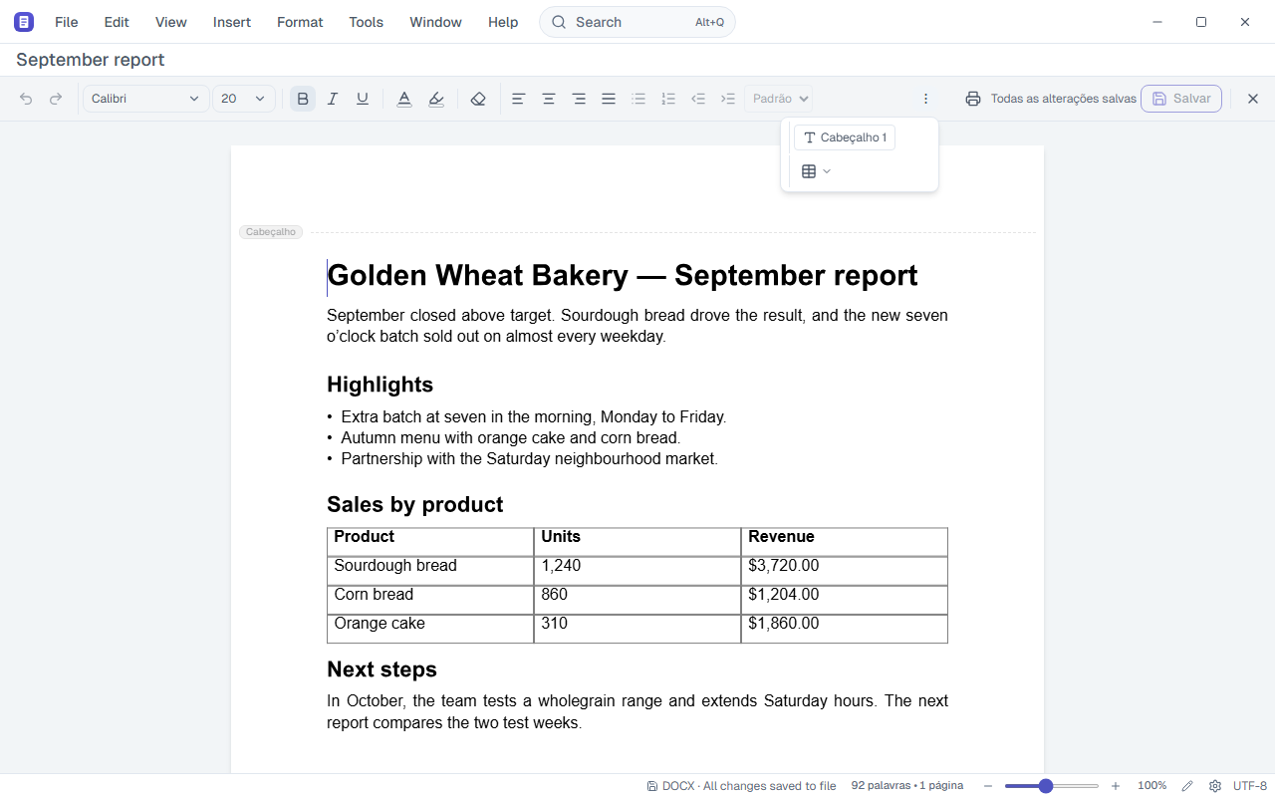Open the highlight color tool
Viewport: 1275px width, 797px height.
point(435,99)
